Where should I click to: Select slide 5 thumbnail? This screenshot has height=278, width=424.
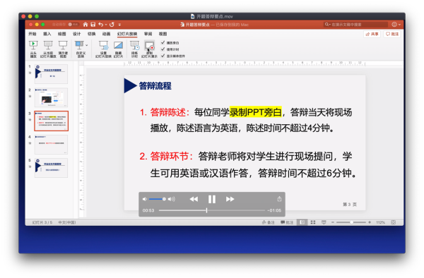pyautogui.click(x=51, y=168)
